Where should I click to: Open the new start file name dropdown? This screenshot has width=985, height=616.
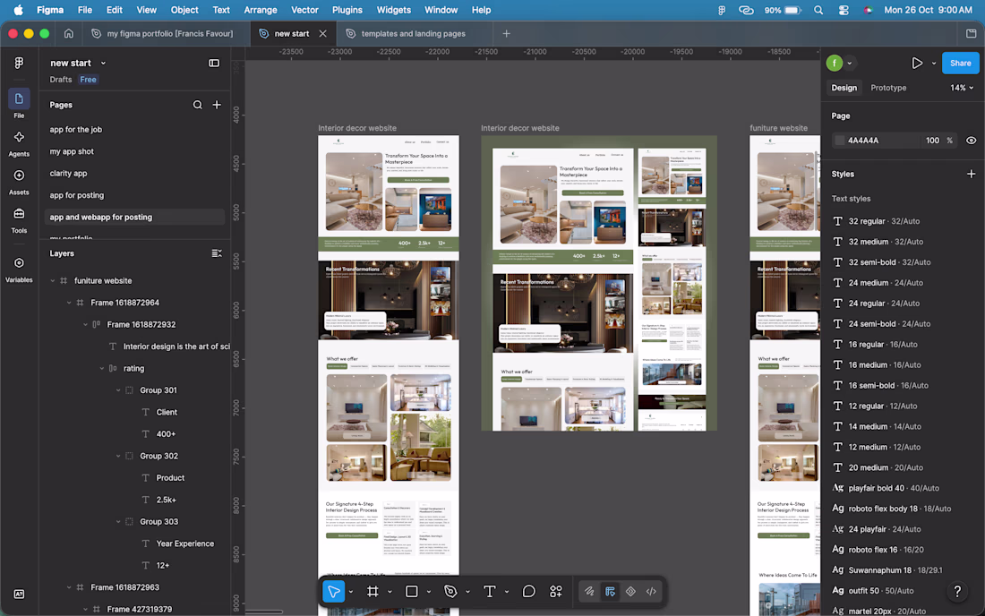coord(103,64)
